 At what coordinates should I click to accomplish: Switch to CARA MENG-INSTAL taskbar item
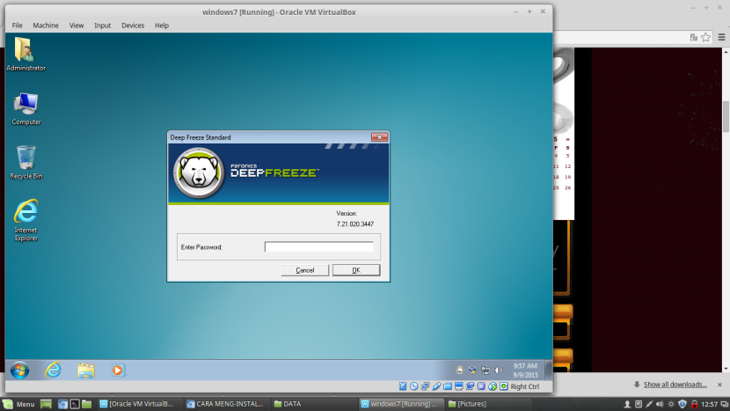pyautogui.click(x=225, y=404)
